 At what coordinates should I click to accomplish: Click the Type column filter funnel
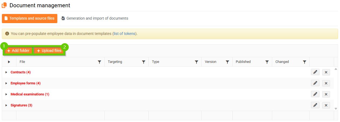(197, 62)
